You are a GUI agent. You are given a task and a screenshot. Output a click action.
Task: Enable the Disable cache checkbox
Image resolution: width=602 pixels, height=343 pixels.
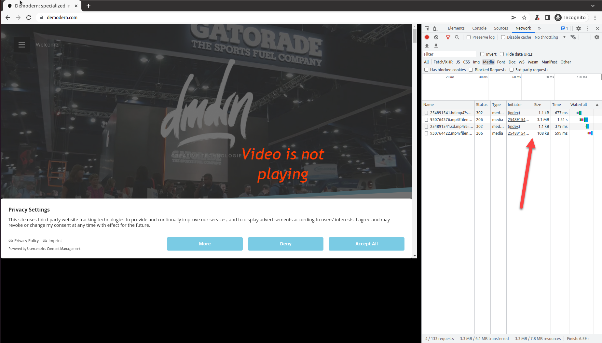point(503,37)
